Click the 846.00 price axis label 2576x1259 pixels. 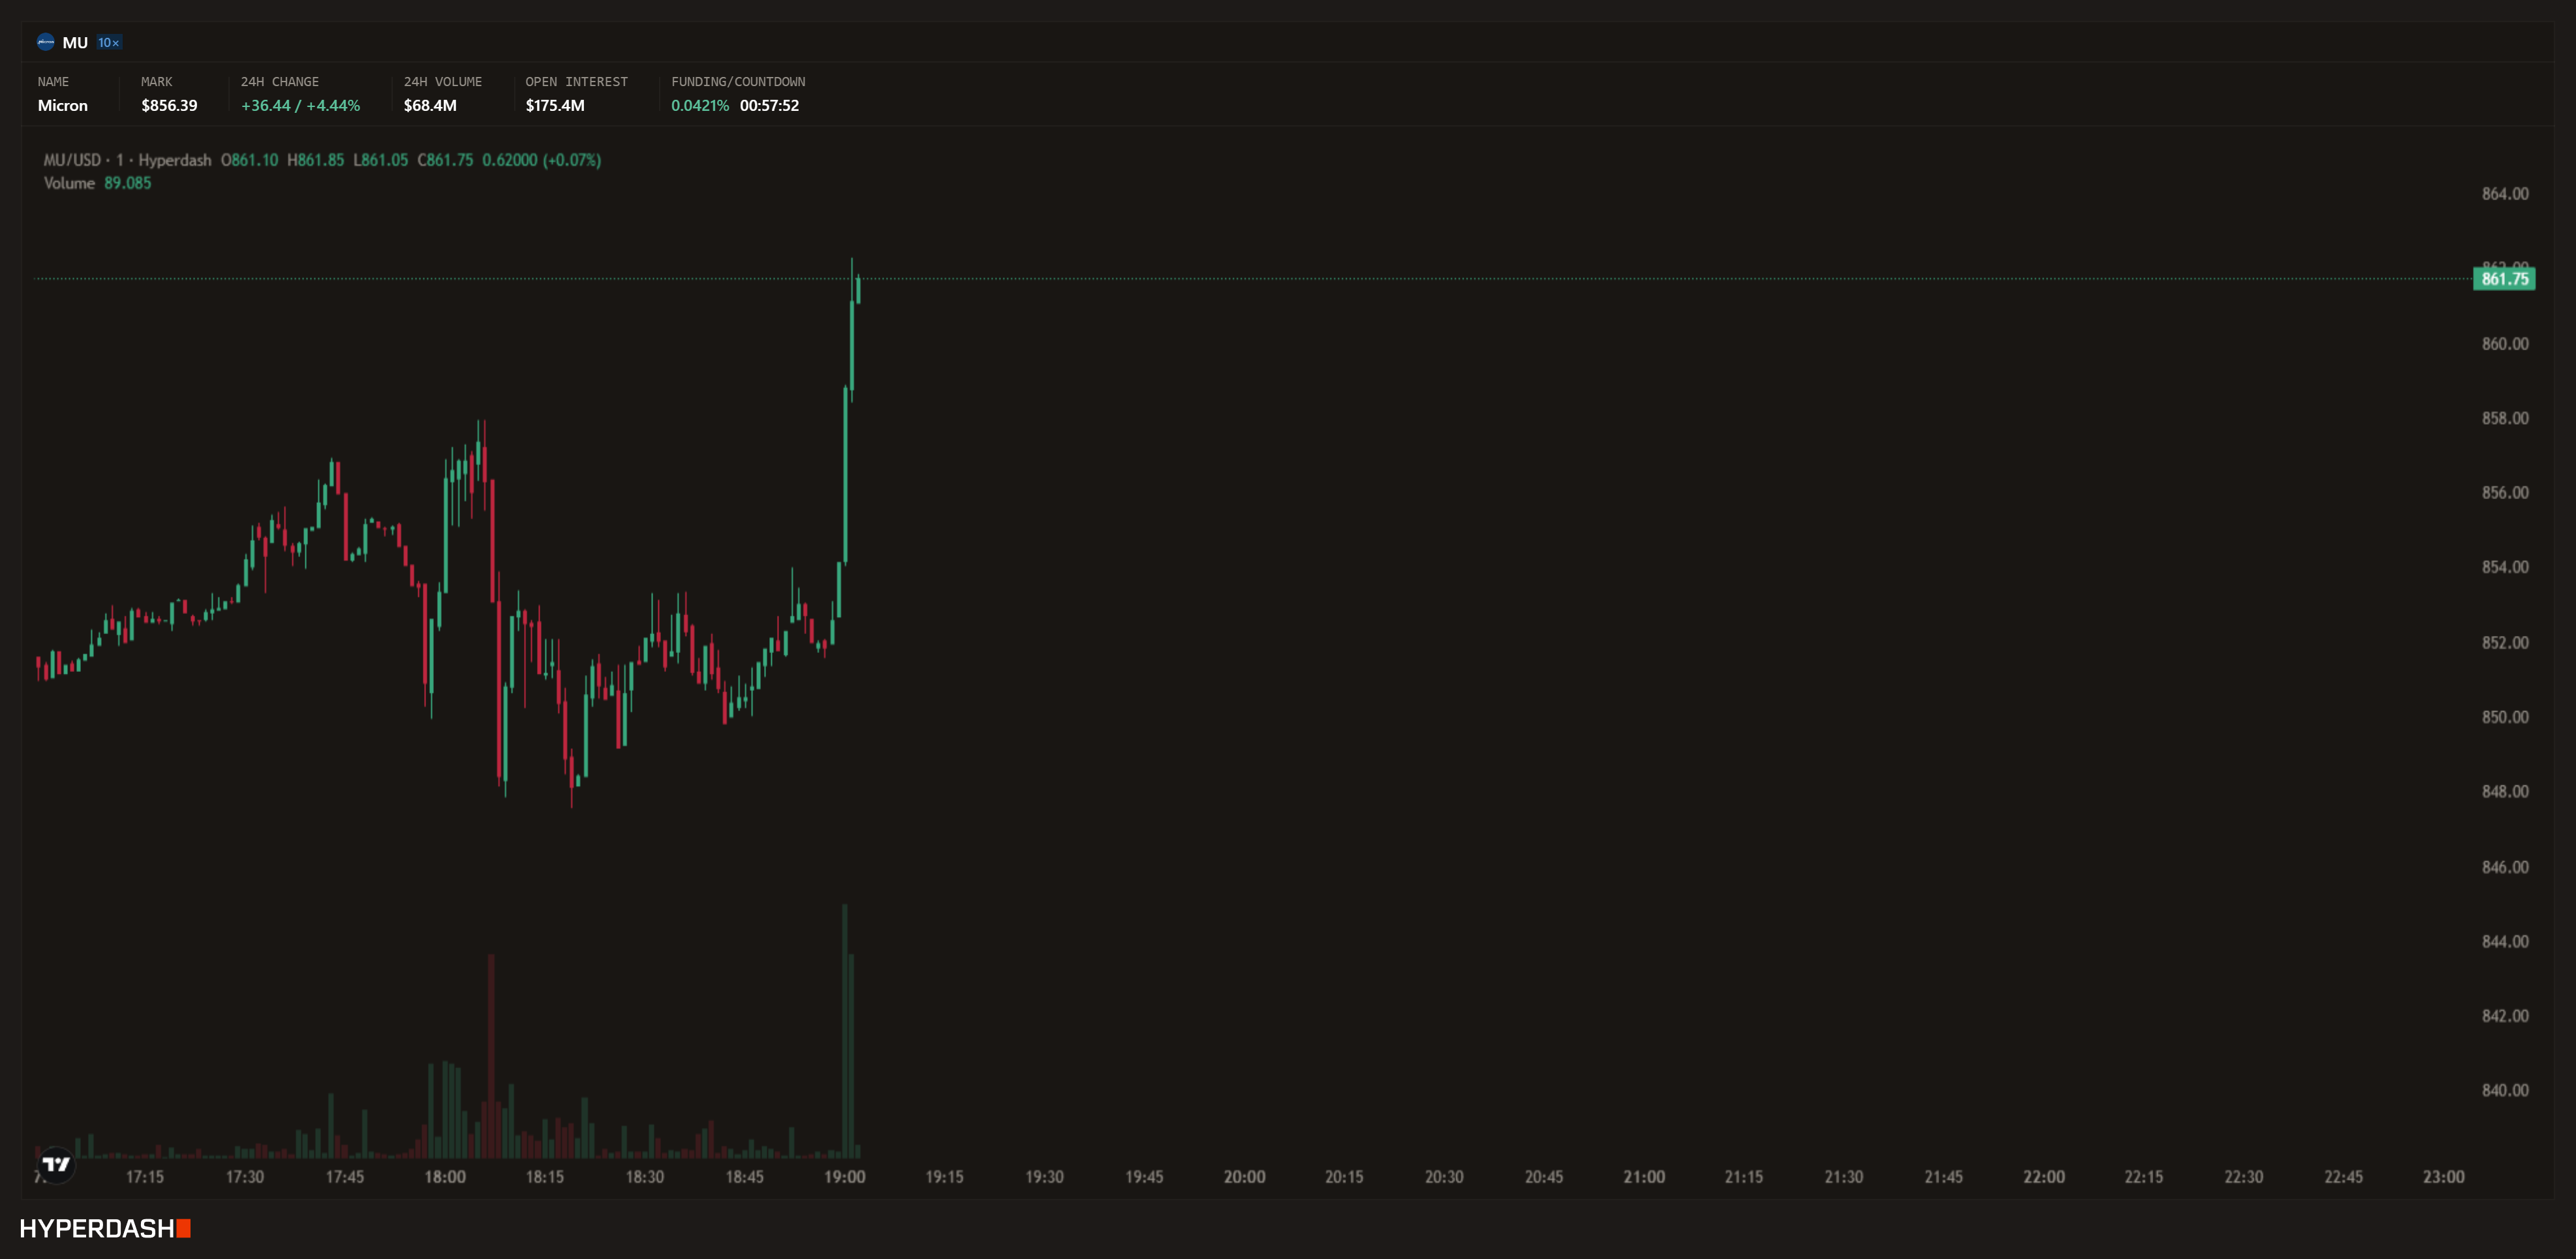coord(2505,867)
